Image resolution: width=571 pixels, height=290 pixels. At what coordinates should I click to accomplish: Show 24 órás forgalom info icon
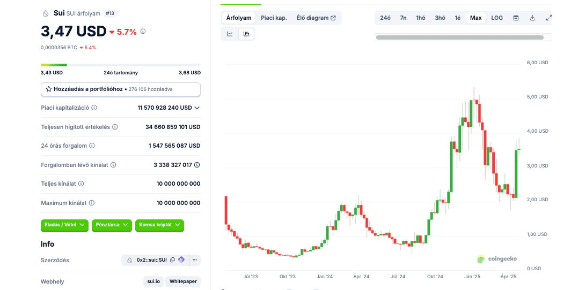pos(92,146)
